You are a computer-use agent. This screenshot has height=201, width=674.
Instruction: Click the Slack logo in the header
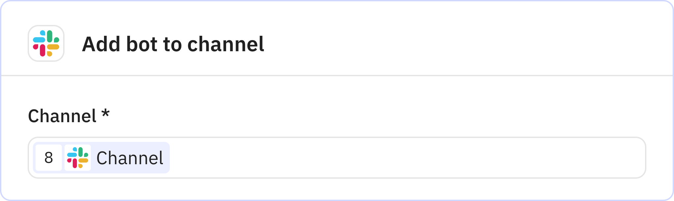point(46,43)
